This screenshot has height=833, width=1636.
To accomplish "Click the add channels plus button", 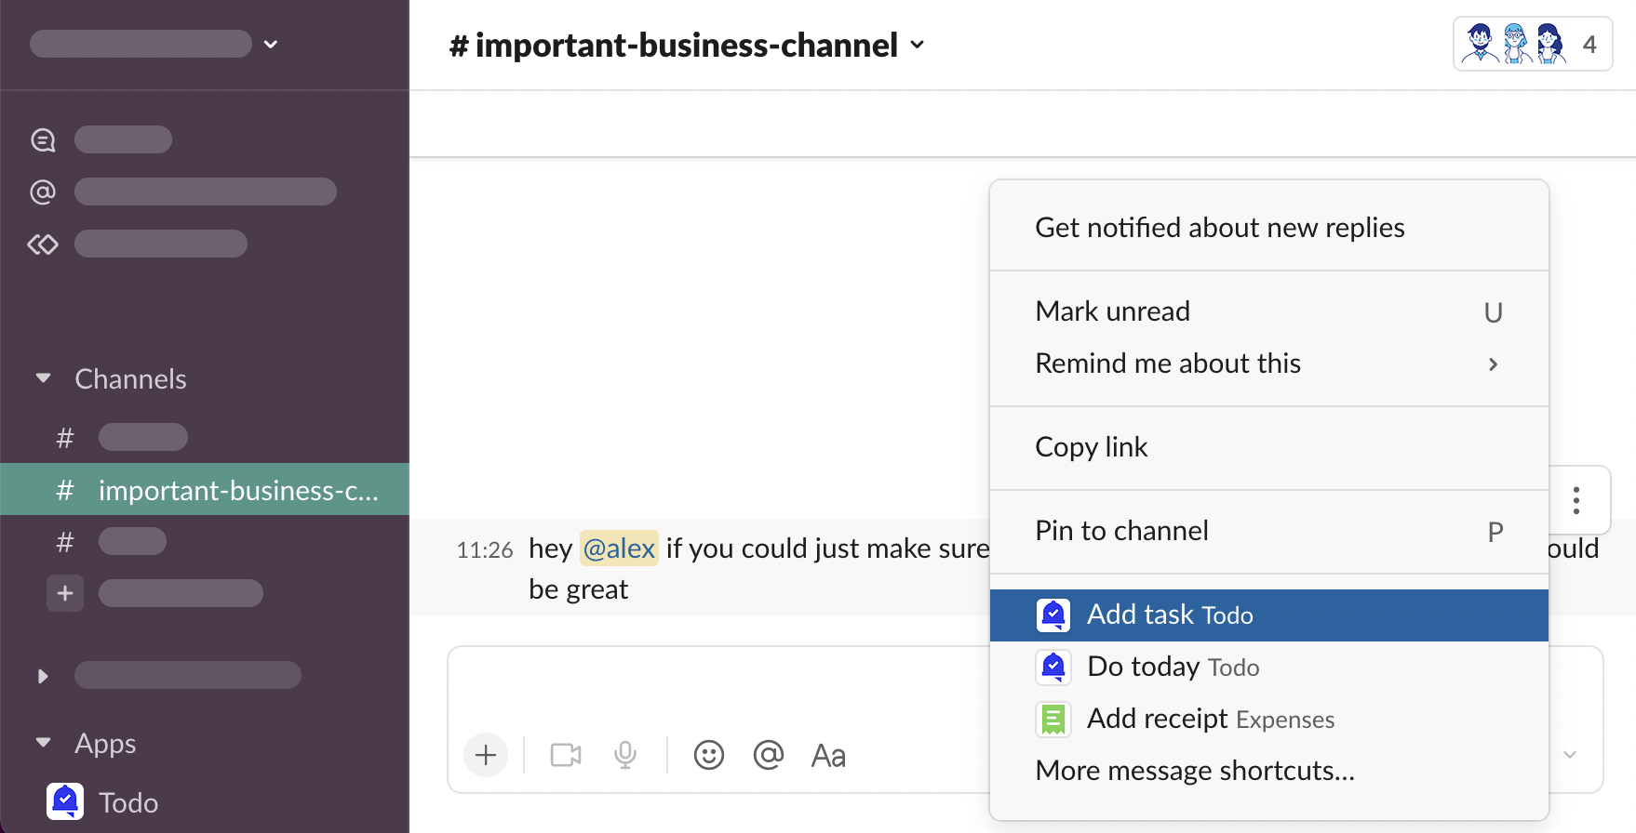I will pos(65,593).
